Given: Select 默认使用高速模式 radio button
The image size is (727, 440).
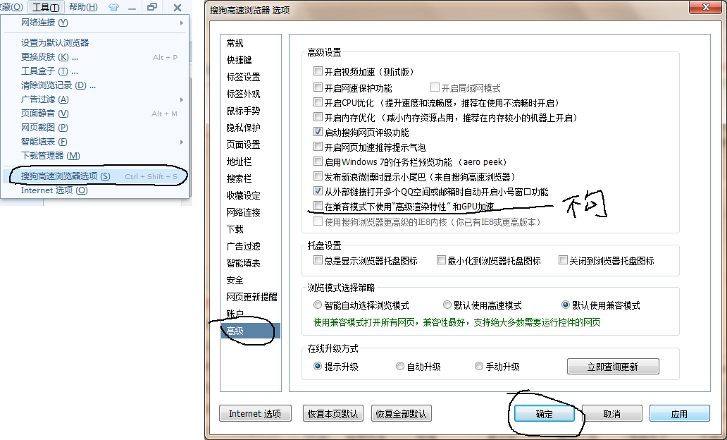Looking at the screenshot, I should [x=447, y=305].
